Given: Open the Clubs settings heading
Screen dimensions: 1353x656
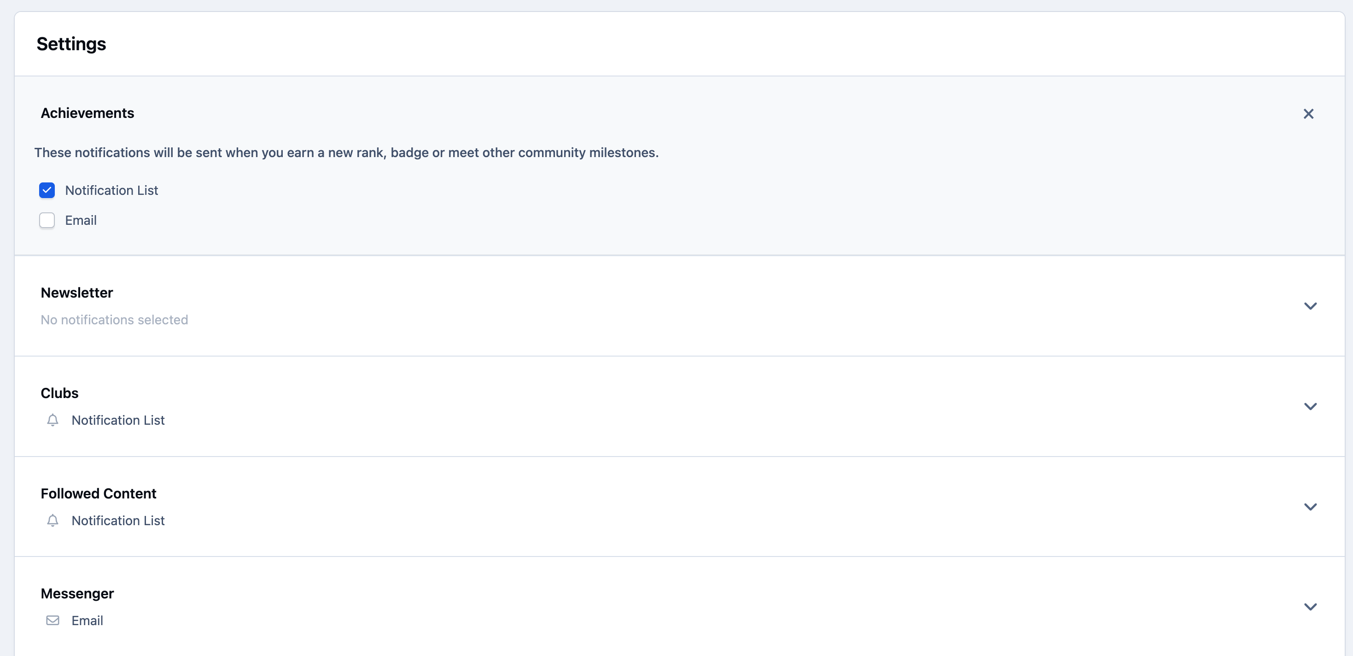Looking at the screenshot, I should (x=59, y=393).
